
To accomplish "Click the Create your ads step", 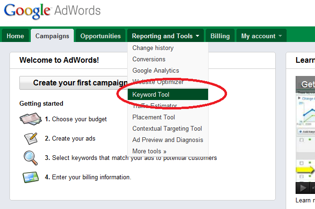I will [x=70, y=138].
